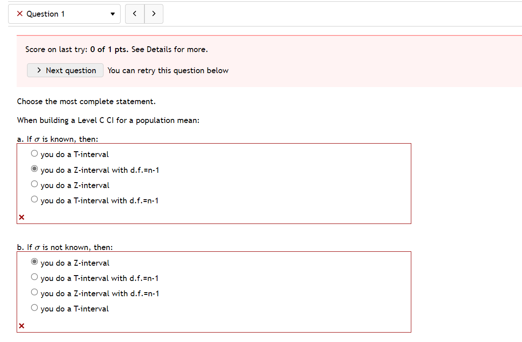Choose 'you do a T-interval with d.f.=n-1' in part a
The width and height of the screenshot is (522, 342).
tap(34, 199)
